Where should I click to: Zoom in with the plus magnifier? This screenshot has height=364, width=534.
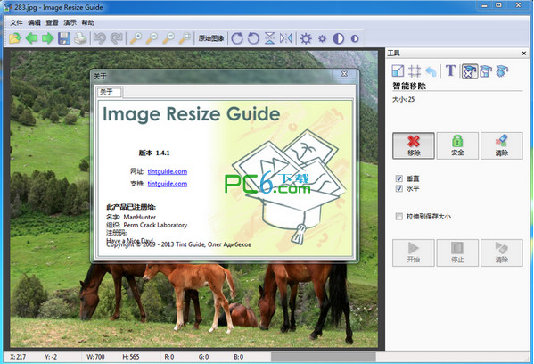click(136, 38)
